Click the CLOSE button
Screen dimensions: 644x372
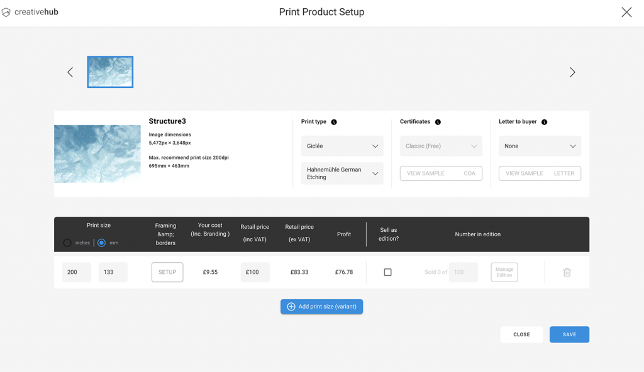tap(521, 335)
